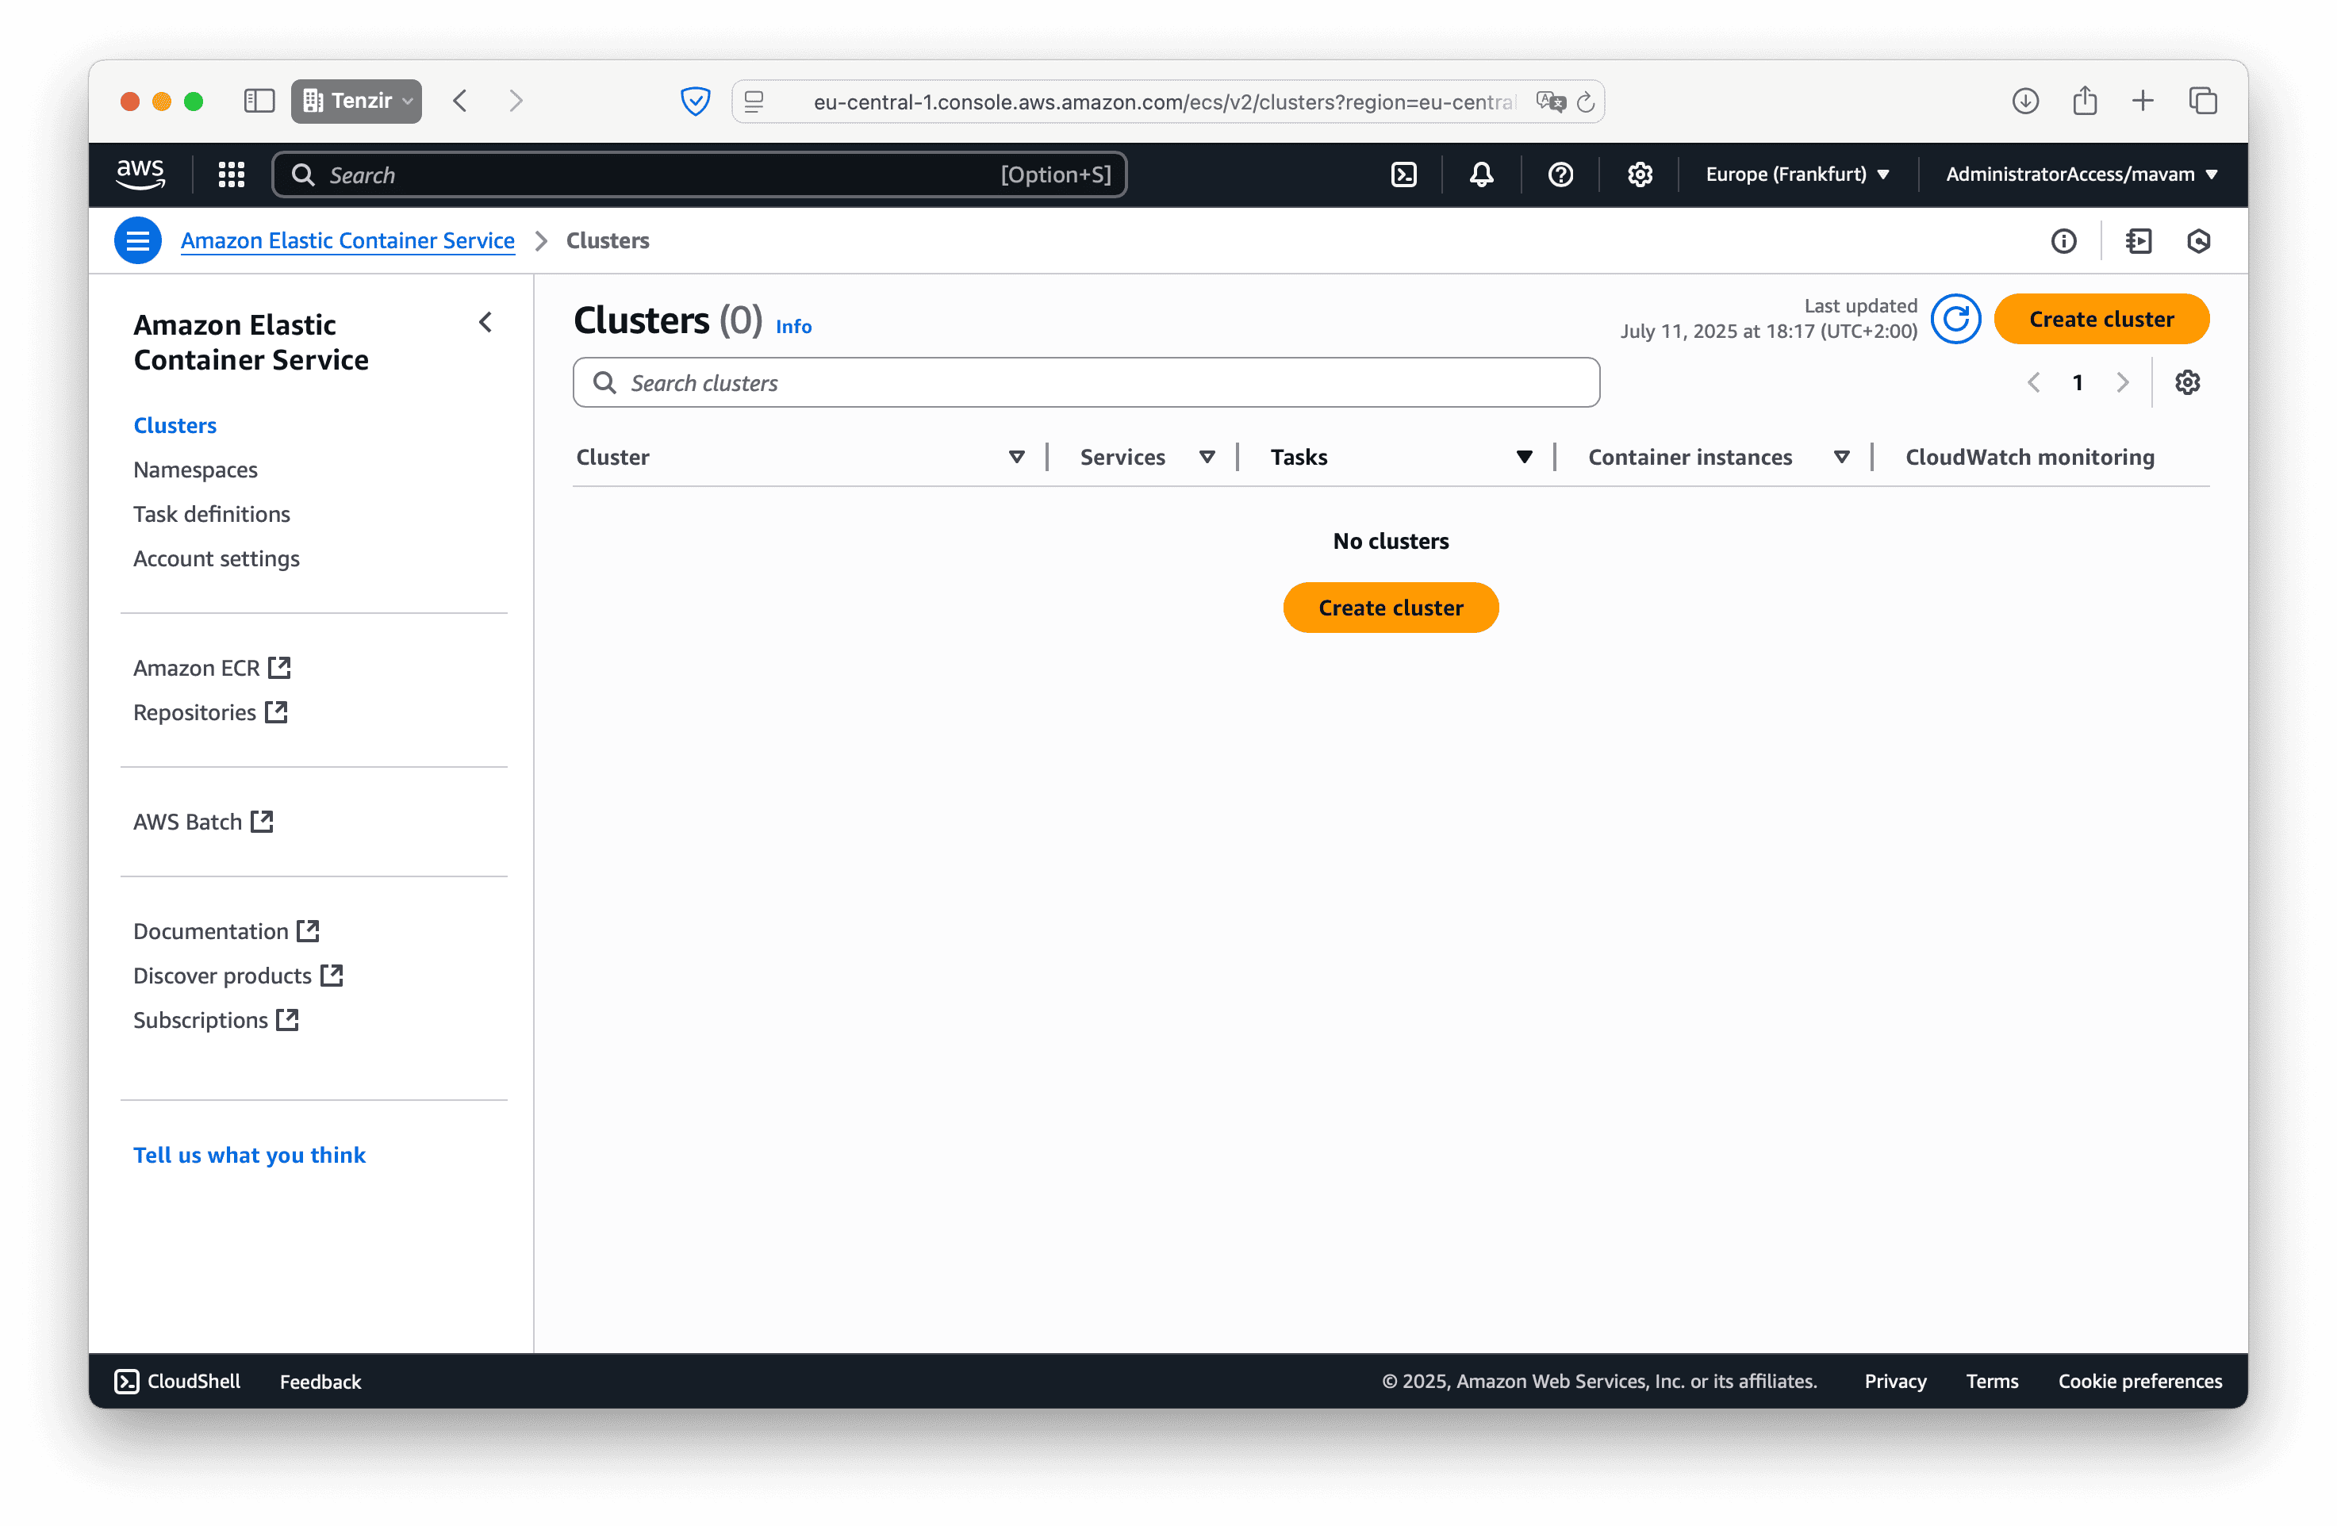Open the info panel via circle-i icon
Image resolution: width=2337 pixels, height=1526 pixels.
coord(2064,240)
